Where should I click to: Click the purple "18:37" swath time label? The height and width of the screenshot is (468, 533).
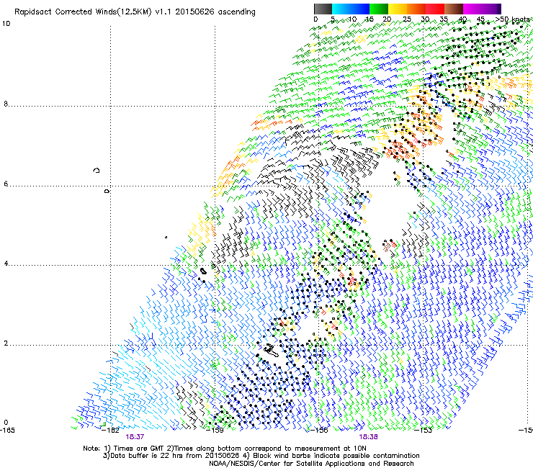[x=135, y=437]
